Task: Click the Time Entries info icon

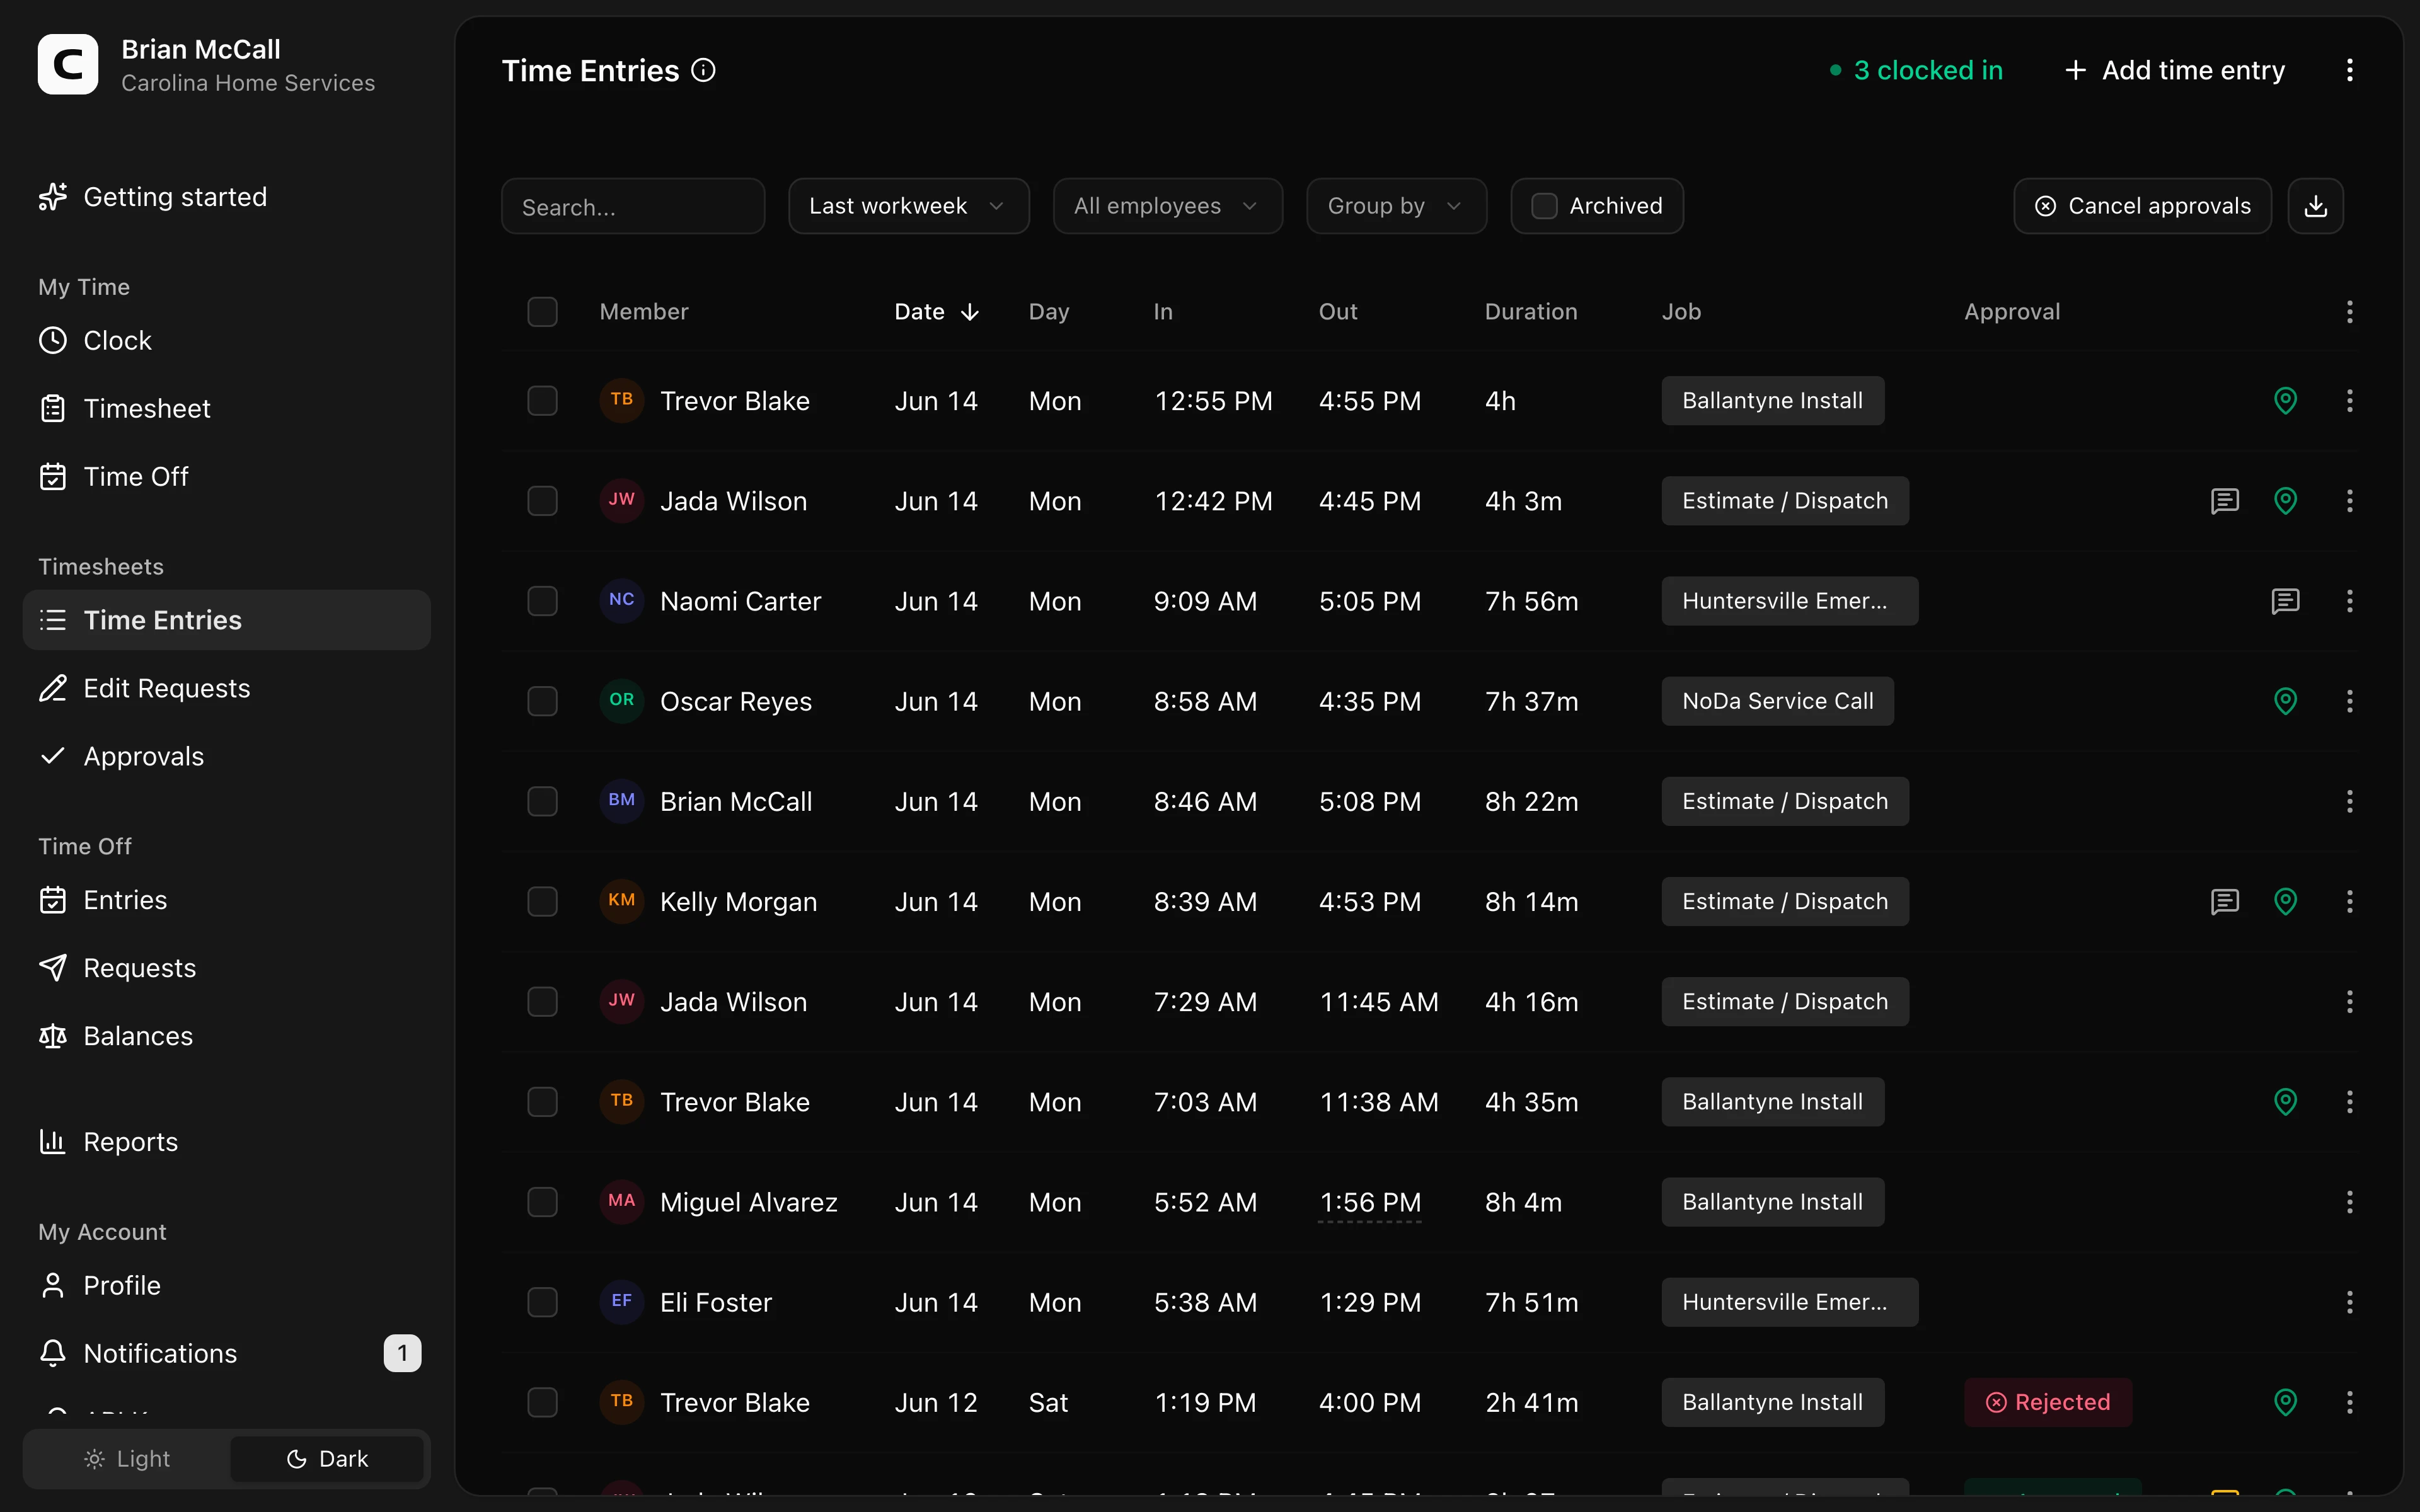Action: tap(704, 70)
